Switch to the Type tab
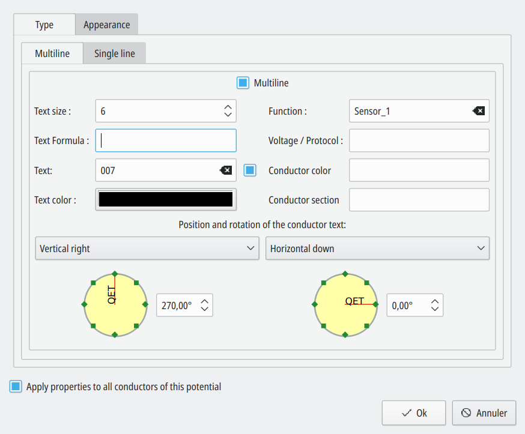Viewport: 525px width, 434px height. 44,25
